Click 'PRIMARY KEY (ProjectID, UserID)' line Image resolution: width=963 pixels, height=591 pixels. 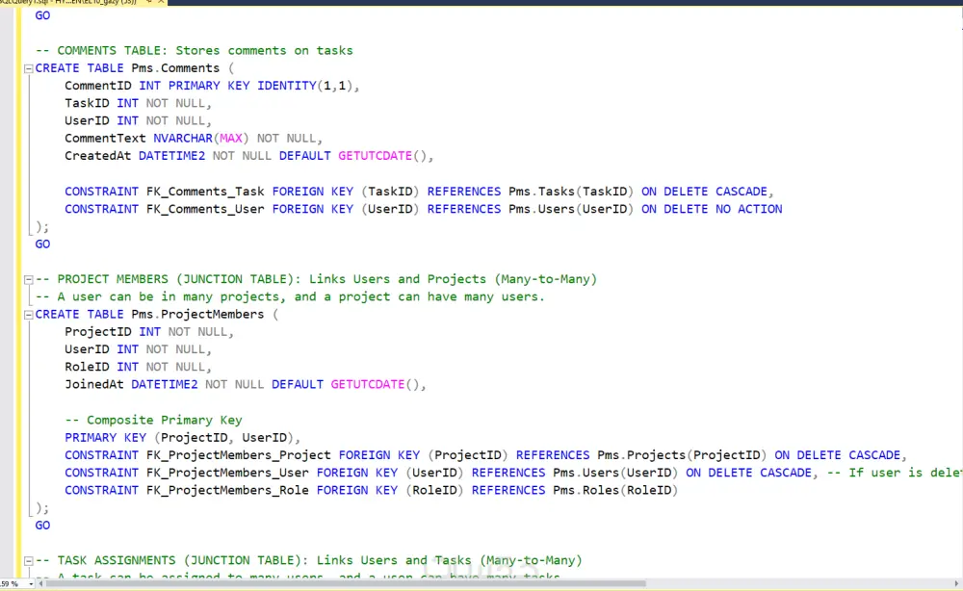[x=182, y=438]
